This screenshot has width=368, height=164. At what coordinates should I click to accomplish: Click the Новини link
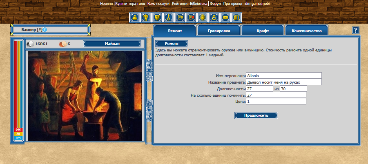coord(107,4)
